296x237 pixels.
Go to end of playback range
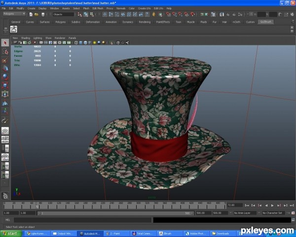coord(292,205)
